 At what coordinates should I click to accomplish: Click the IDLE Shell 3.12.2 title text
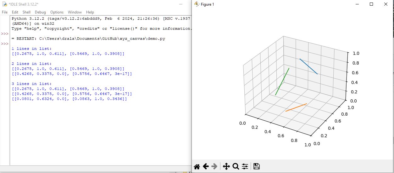coord(24,4)
